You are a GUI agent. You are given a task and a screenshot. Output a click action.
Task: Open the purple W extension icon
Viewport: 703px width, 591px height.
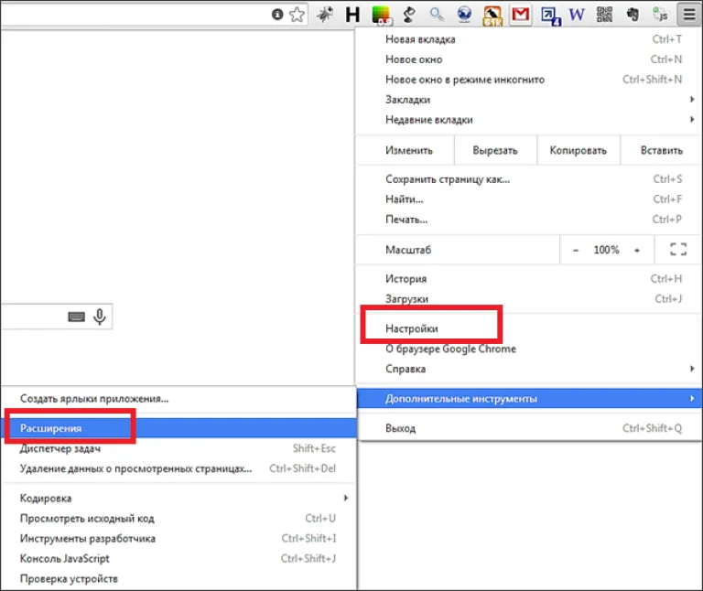point(577,15)
